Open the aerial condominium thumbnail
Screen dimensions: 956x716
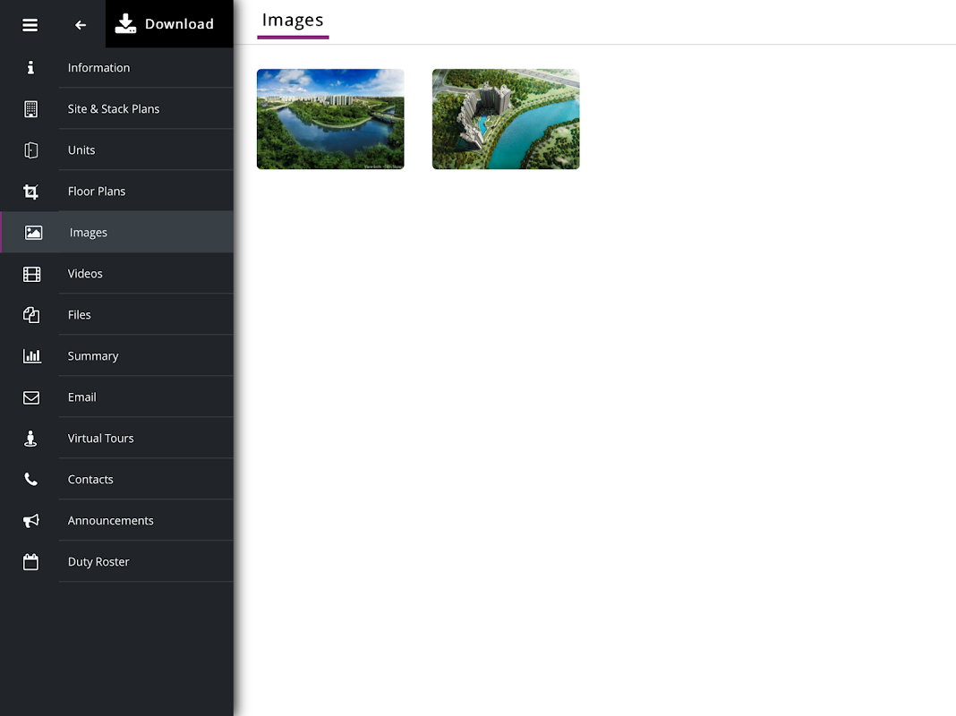pos(506,119)
